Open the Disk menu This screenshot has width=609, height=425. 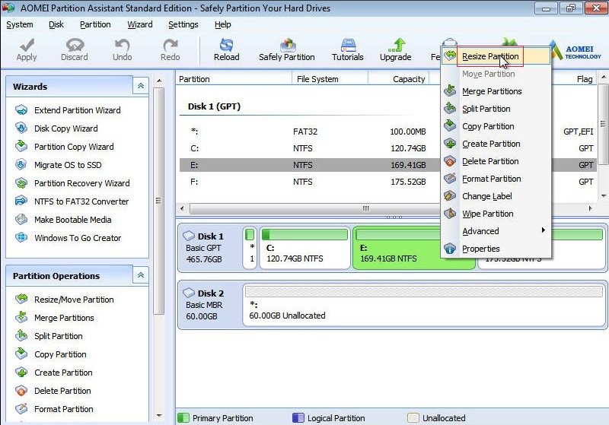pos(56,24)
